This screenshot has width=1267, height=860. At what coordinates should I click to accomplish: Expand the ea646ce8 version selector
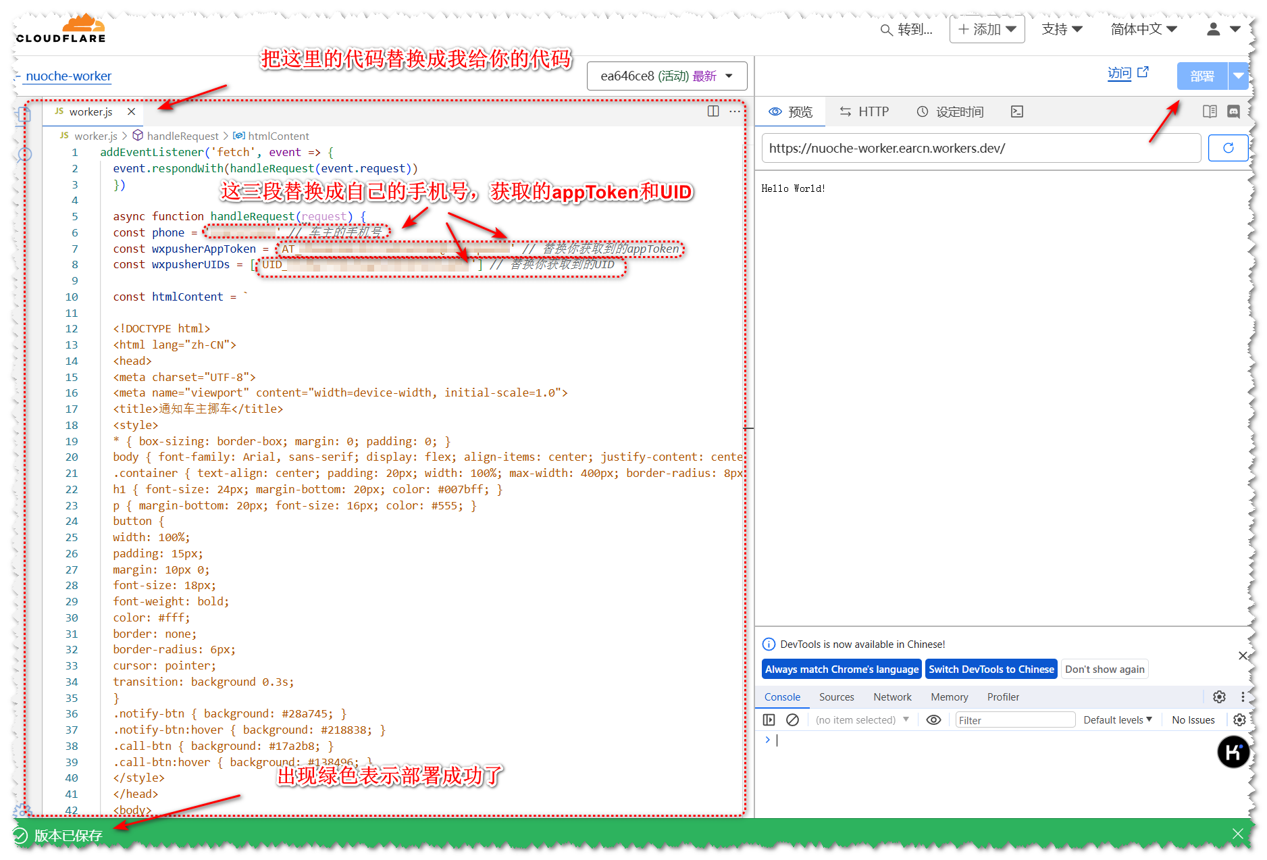(x=667, y=76)
